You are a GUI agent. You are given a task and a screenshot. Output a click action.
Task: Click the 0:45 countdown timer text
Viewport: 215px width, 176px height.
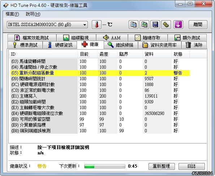(133, 166)
